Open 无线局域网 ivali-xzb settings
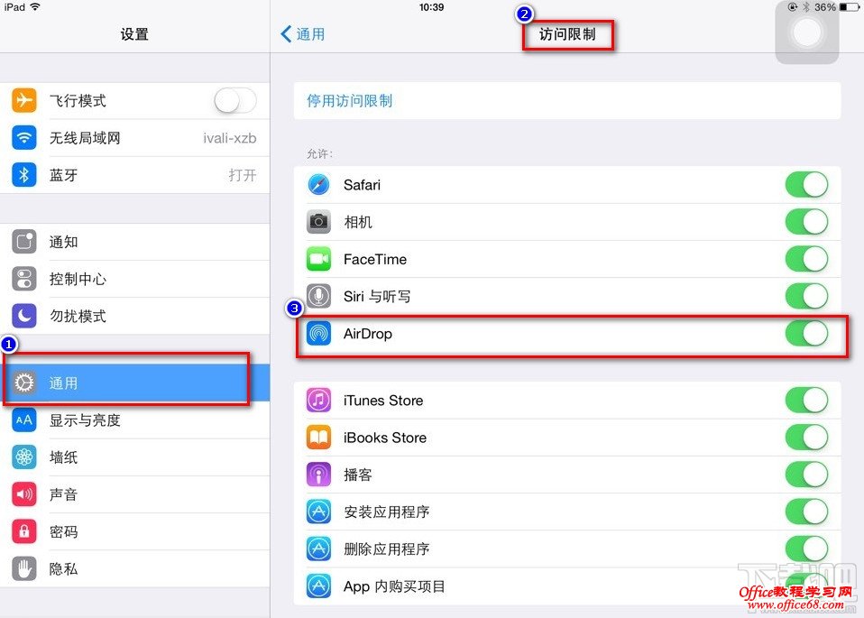The image size is (864, 618). tap(135, 138)
